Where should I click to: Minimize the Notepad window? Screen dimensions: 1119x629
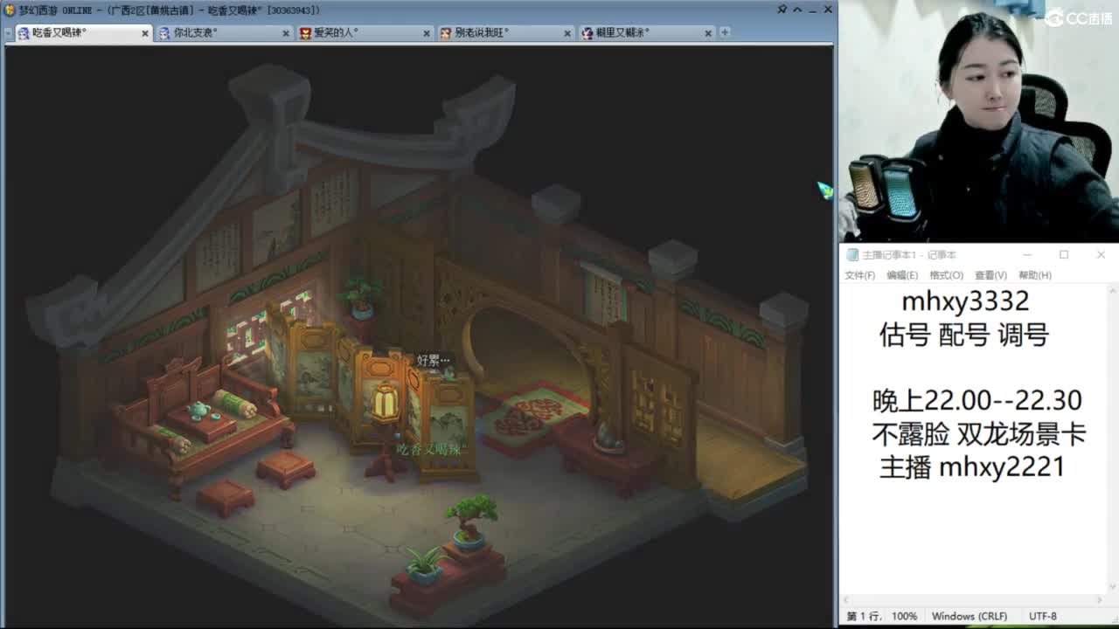coord(1026,254)
